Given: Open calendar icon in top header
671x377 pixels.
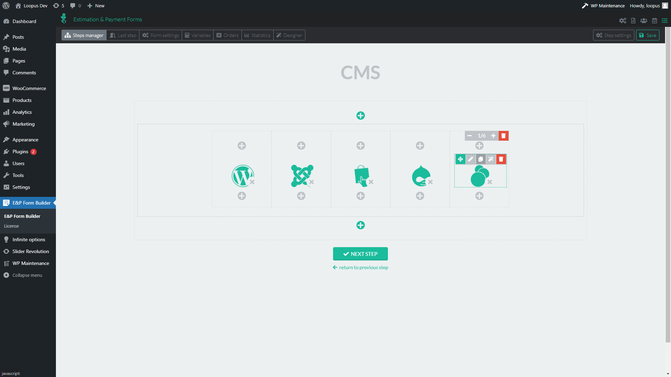Looking at the screenshot, I should 654,21.
